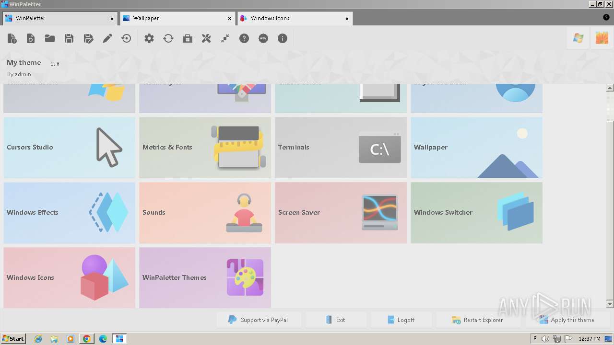
Task: Click the Windows flag icon at top right
Action: click(579, 38)
